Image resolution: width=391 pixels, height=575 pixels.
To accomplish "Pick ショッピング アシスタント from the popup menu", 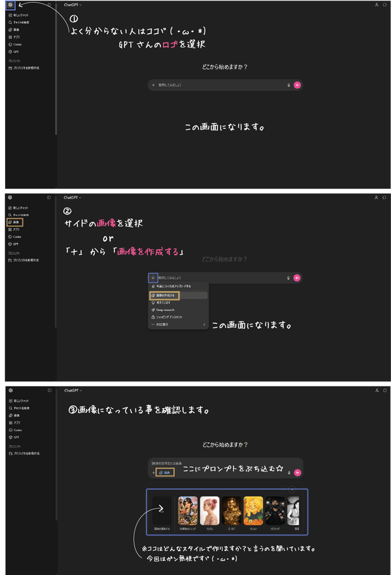I will (x=168, y=317).
